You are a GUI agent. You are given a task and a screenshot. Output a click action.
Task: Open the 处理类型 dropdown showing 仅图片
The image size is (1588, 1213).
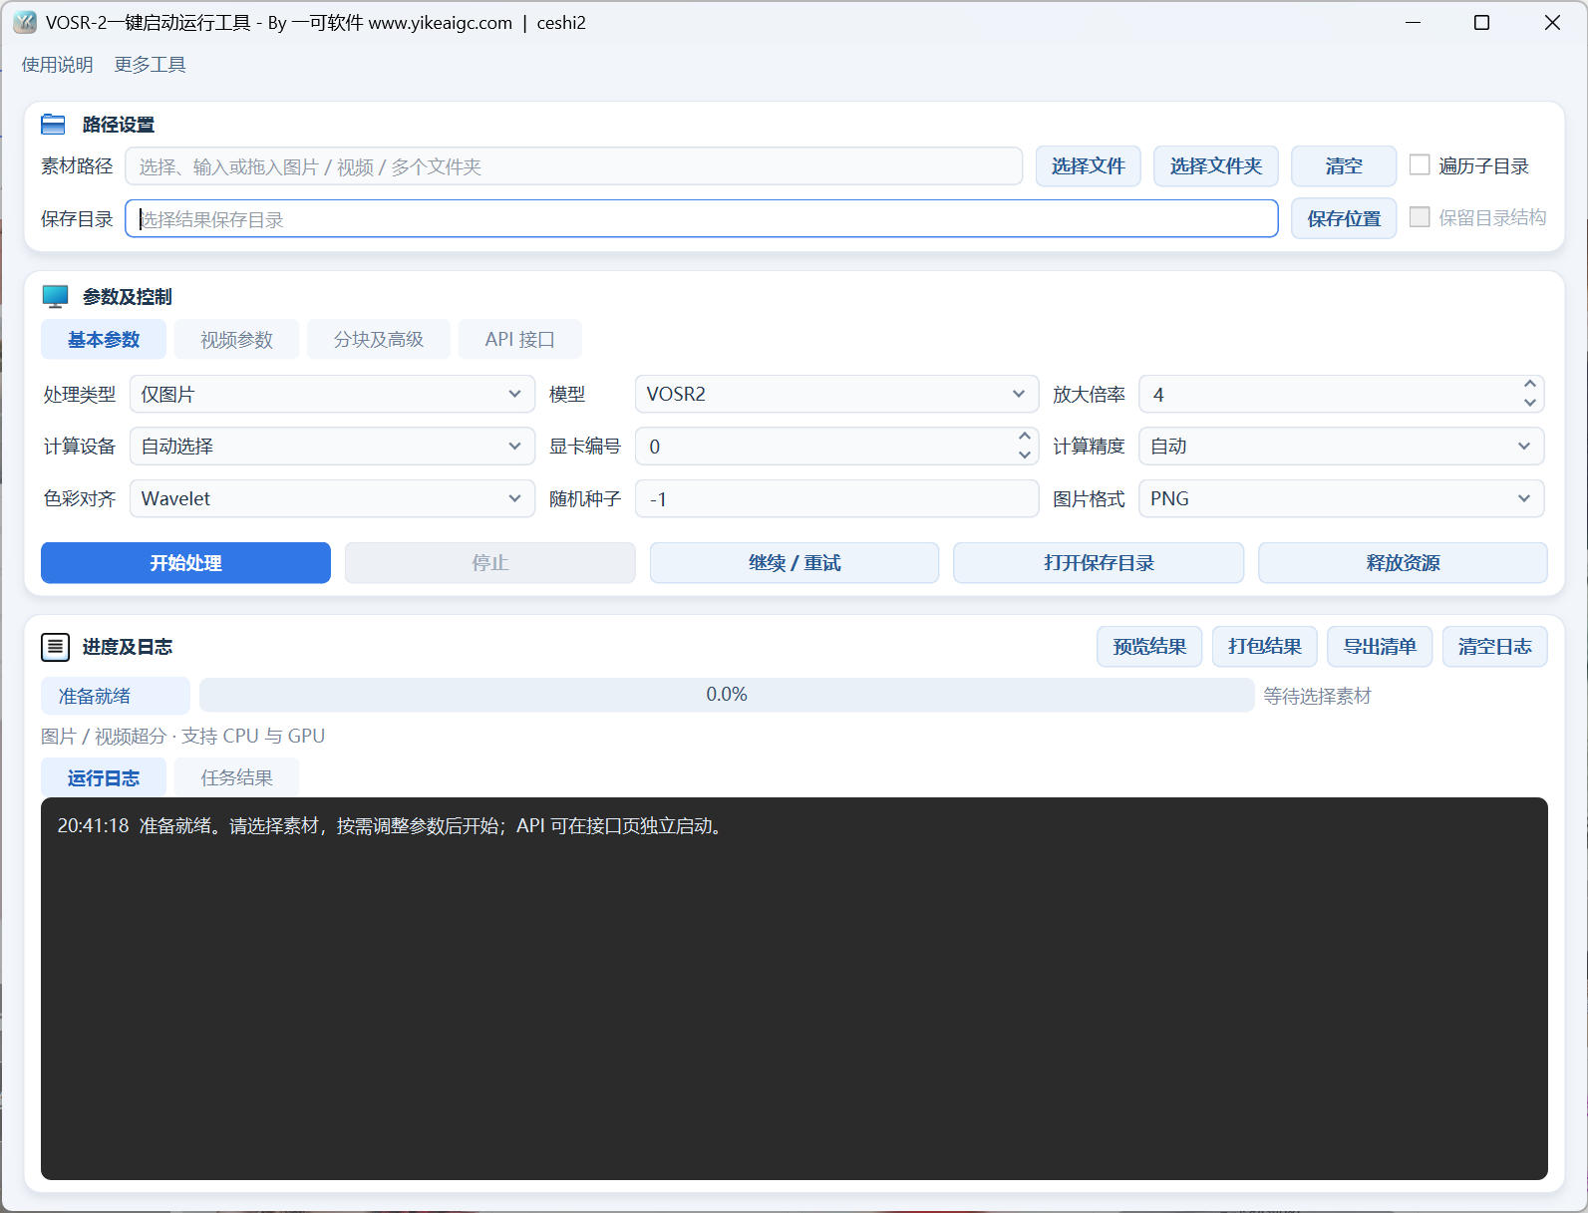click(x=333, y=394)
